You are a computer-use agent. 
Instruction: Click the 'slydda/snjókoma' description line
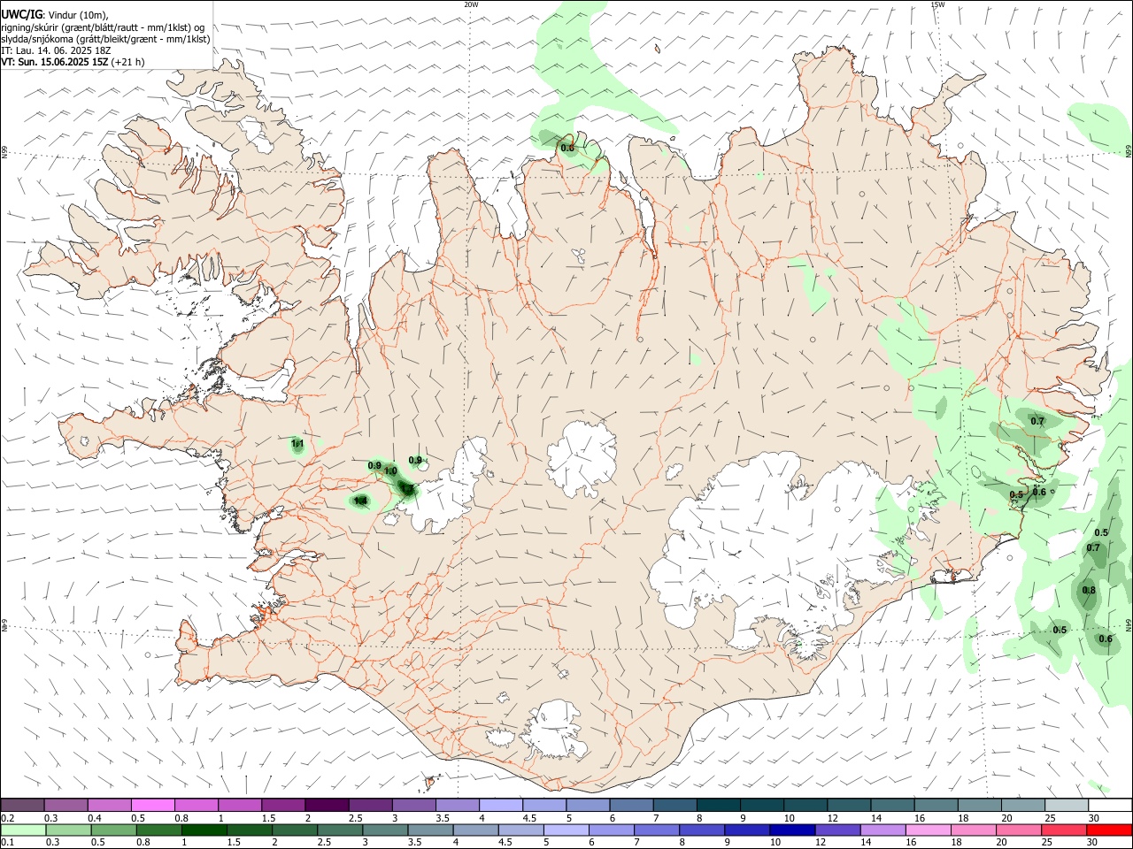pos(105,39)
